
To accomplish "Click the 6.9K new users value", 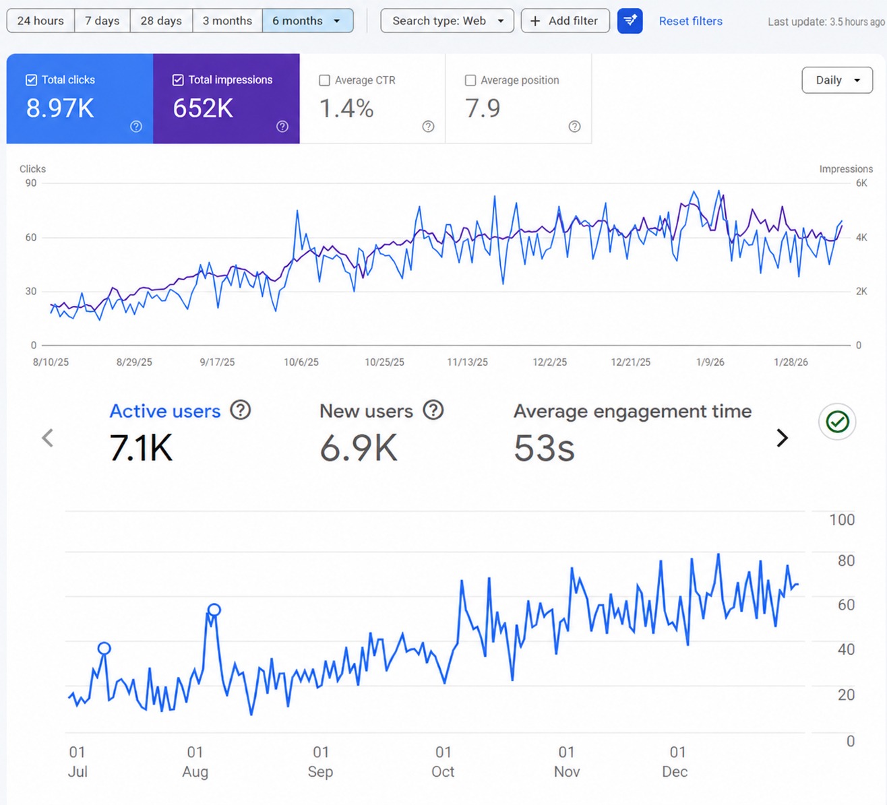I will point(359,448).
